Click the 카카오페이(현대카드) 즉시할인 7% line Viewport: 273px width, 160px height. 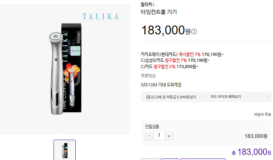[182, 54]
